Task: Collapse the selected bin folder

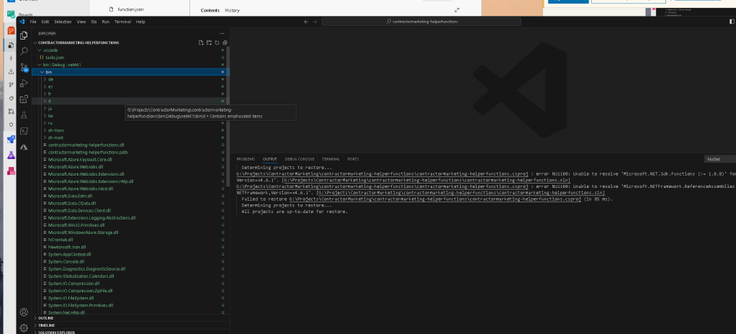Action: (130, 72)
